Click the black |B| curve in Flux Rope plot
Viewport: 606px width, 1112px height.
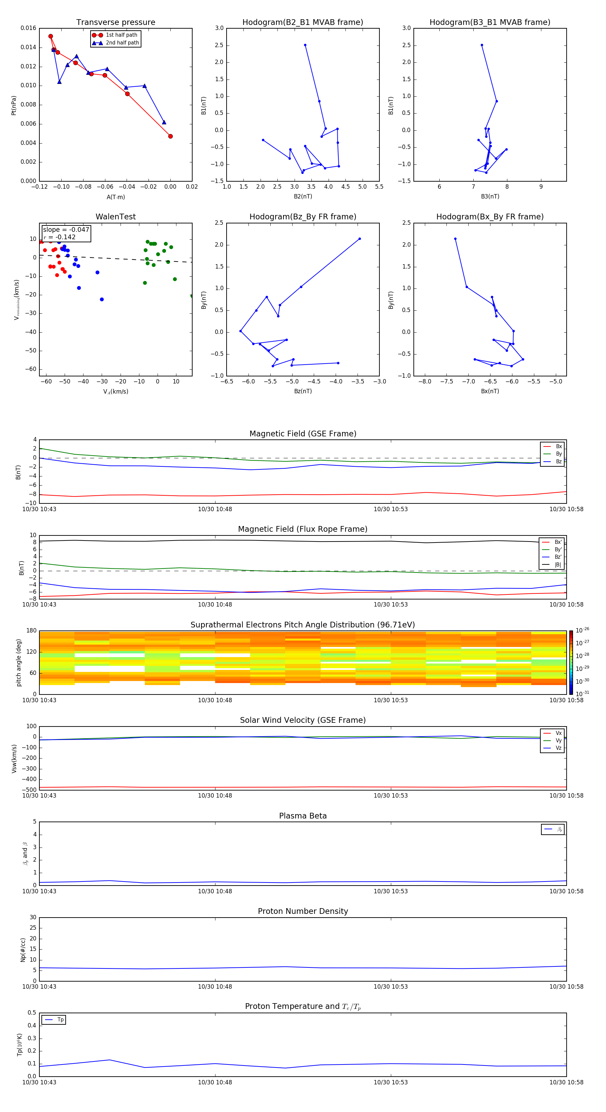click(303, 541)
